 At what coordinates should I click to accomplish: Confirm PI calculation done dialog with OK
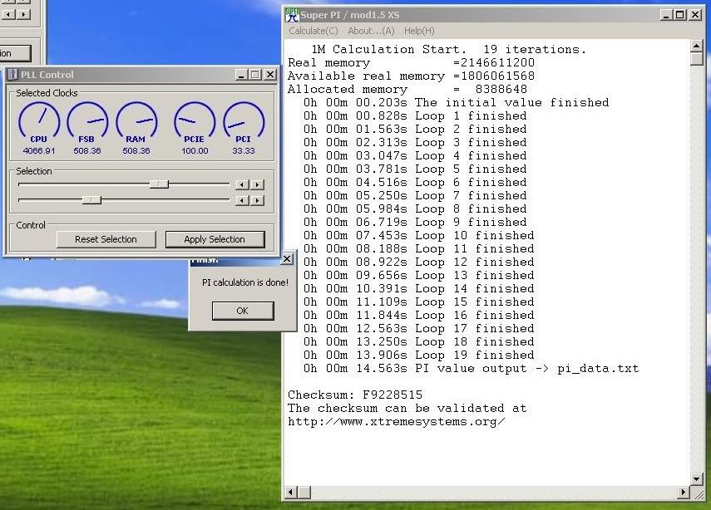click(242, 311)
